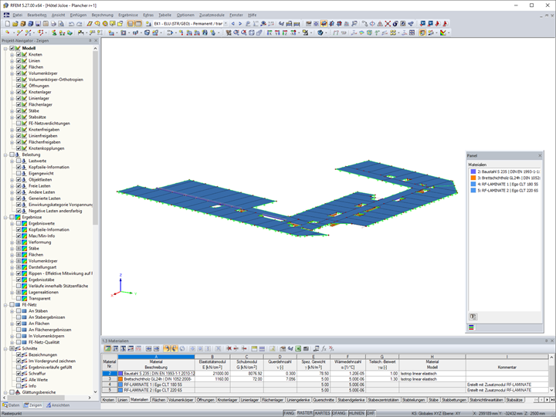Toggle the OFANG status bar button

point(339,413)
